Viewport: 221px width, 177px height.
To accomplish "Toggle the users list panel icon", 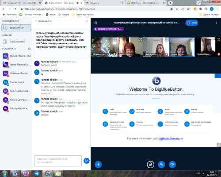I will (95, 23).
